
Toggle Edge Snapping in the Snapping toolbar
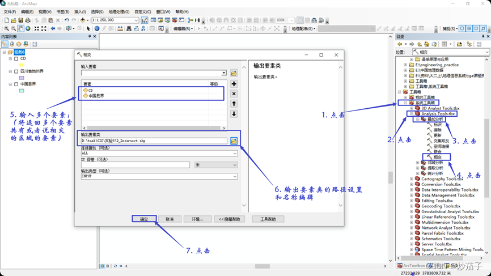point(484,28)
